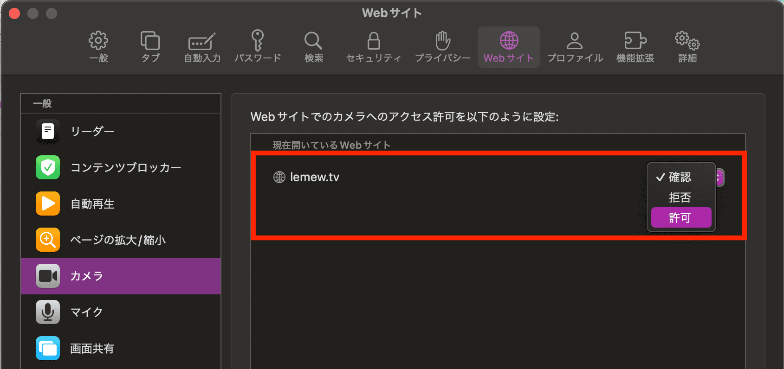Open the 詳細 (Advanced) gears tab

click(687, 47)
